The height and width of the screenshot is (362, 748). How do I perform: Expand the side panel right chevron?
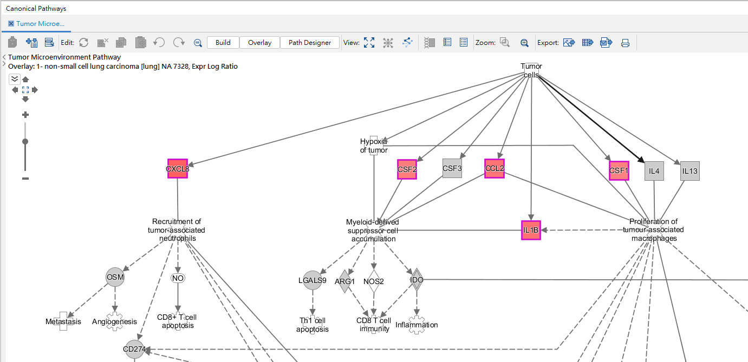tap(4, 65)
